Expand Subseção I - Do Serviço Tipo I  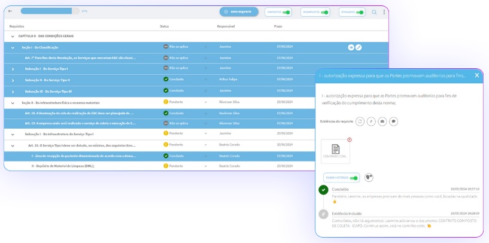pos(13,69)
